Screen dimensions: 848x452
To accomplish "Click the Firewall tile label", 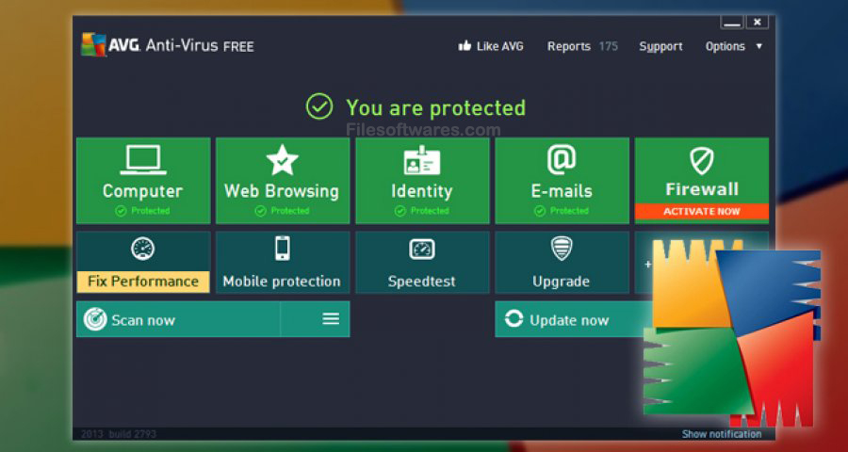I will pos(702,189).
